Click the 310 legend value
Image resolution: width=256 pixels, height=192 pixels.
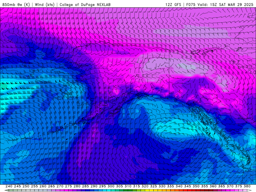pyautogui.click(x=128, y=186)
